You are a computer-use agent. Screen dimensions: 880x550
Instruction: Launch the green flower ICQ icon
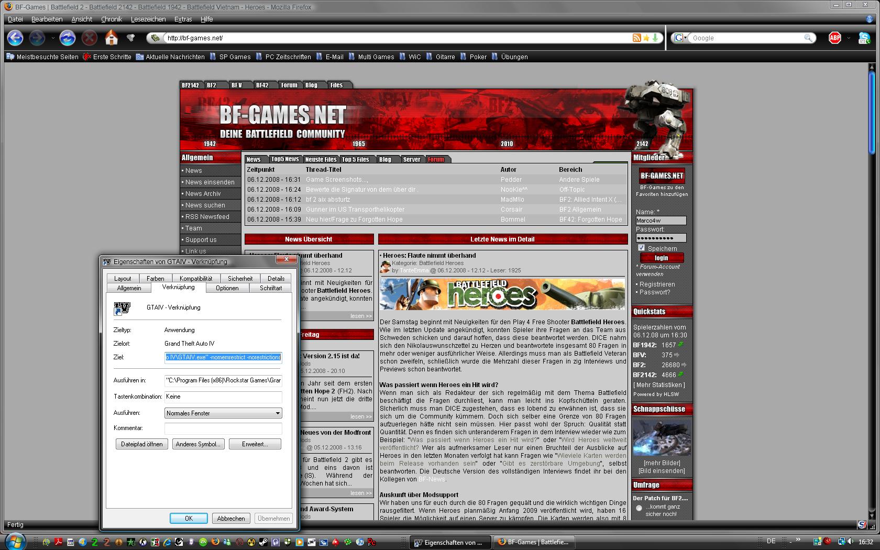click(347, 542)
